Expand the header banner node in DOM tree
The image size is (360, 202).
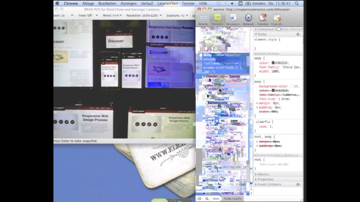pos(204,77)
